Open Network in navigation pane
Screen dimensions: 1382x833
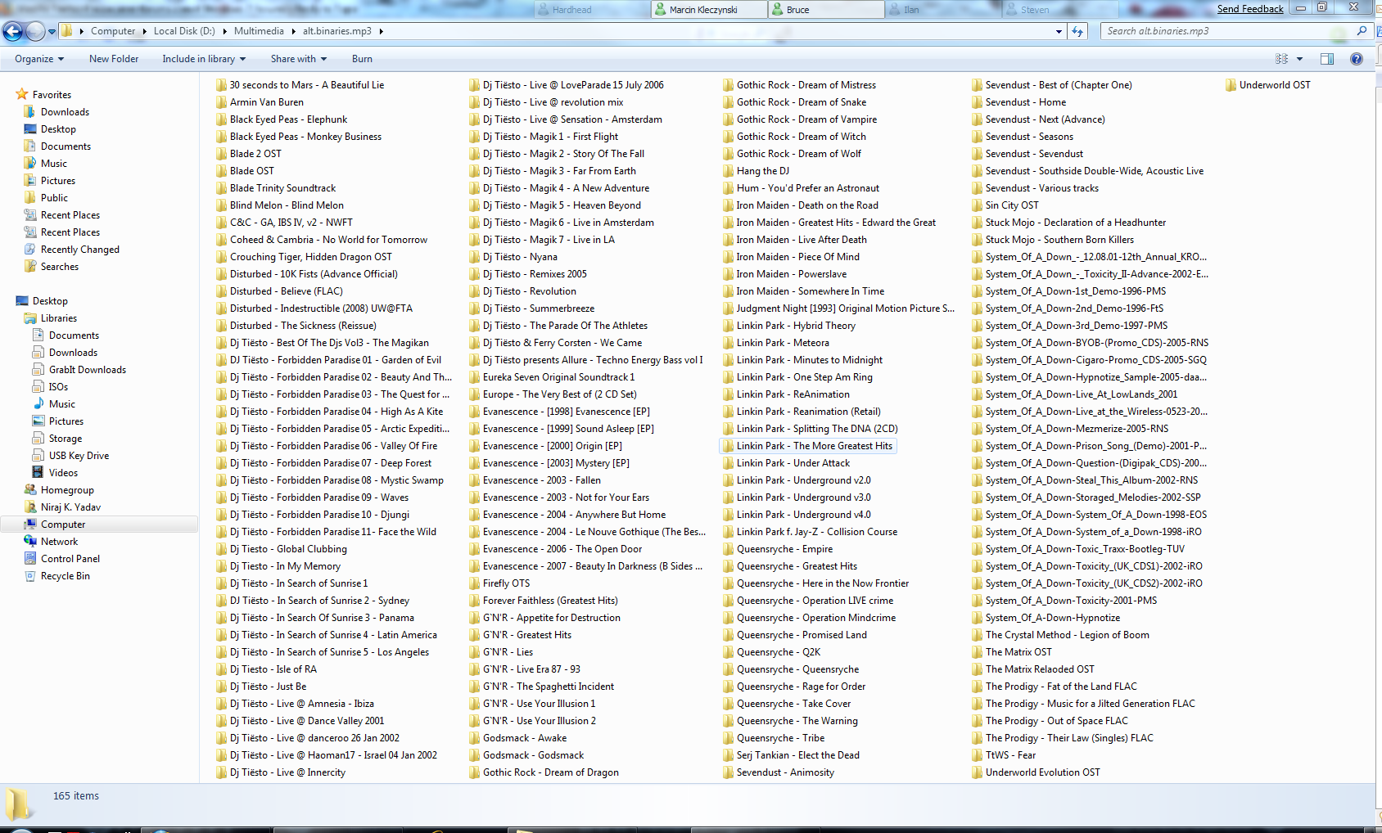click(59, 542)
